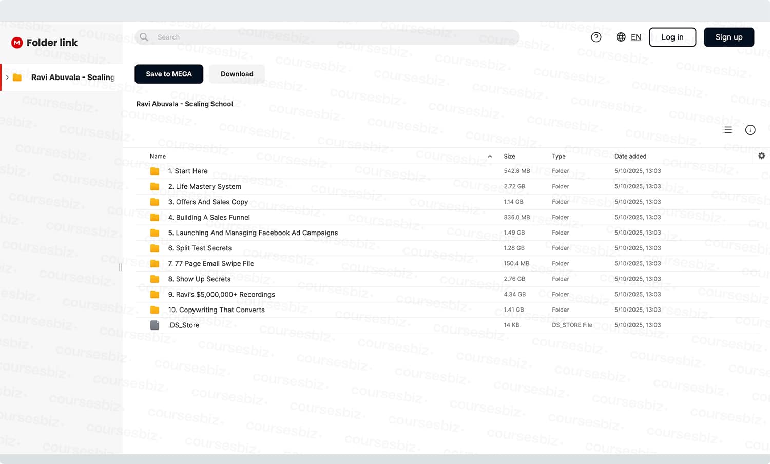Viewport: 770px width, 464px height.
Task: Select 7. 77 Page Email Swipe File name
Action: coord(211,263)
